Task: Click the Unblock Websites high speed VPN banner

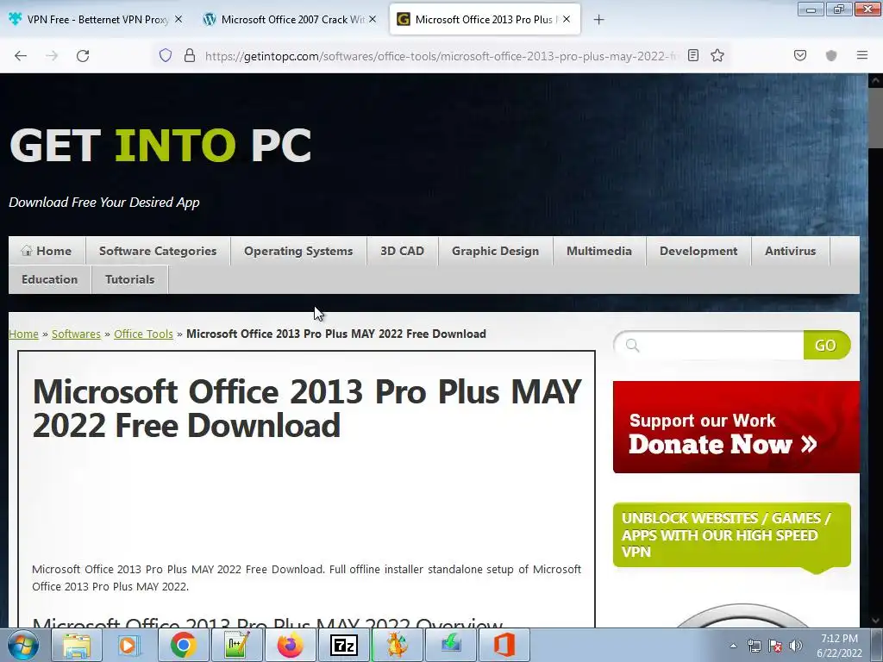Action: coord(731,535)
